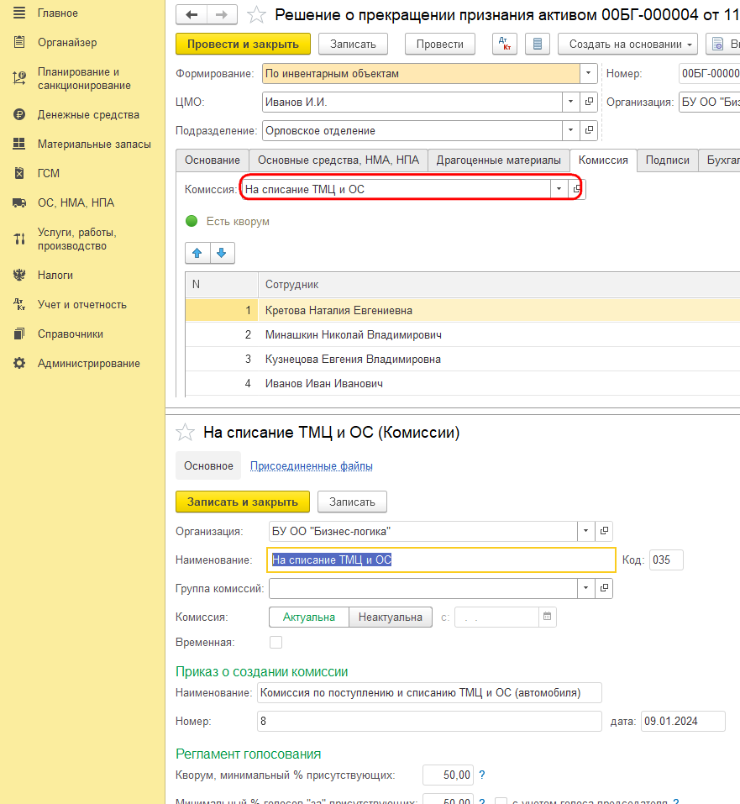Click the order Номер field containing 8
Viewport: 740px width, 804px height.
click(429, 721)
